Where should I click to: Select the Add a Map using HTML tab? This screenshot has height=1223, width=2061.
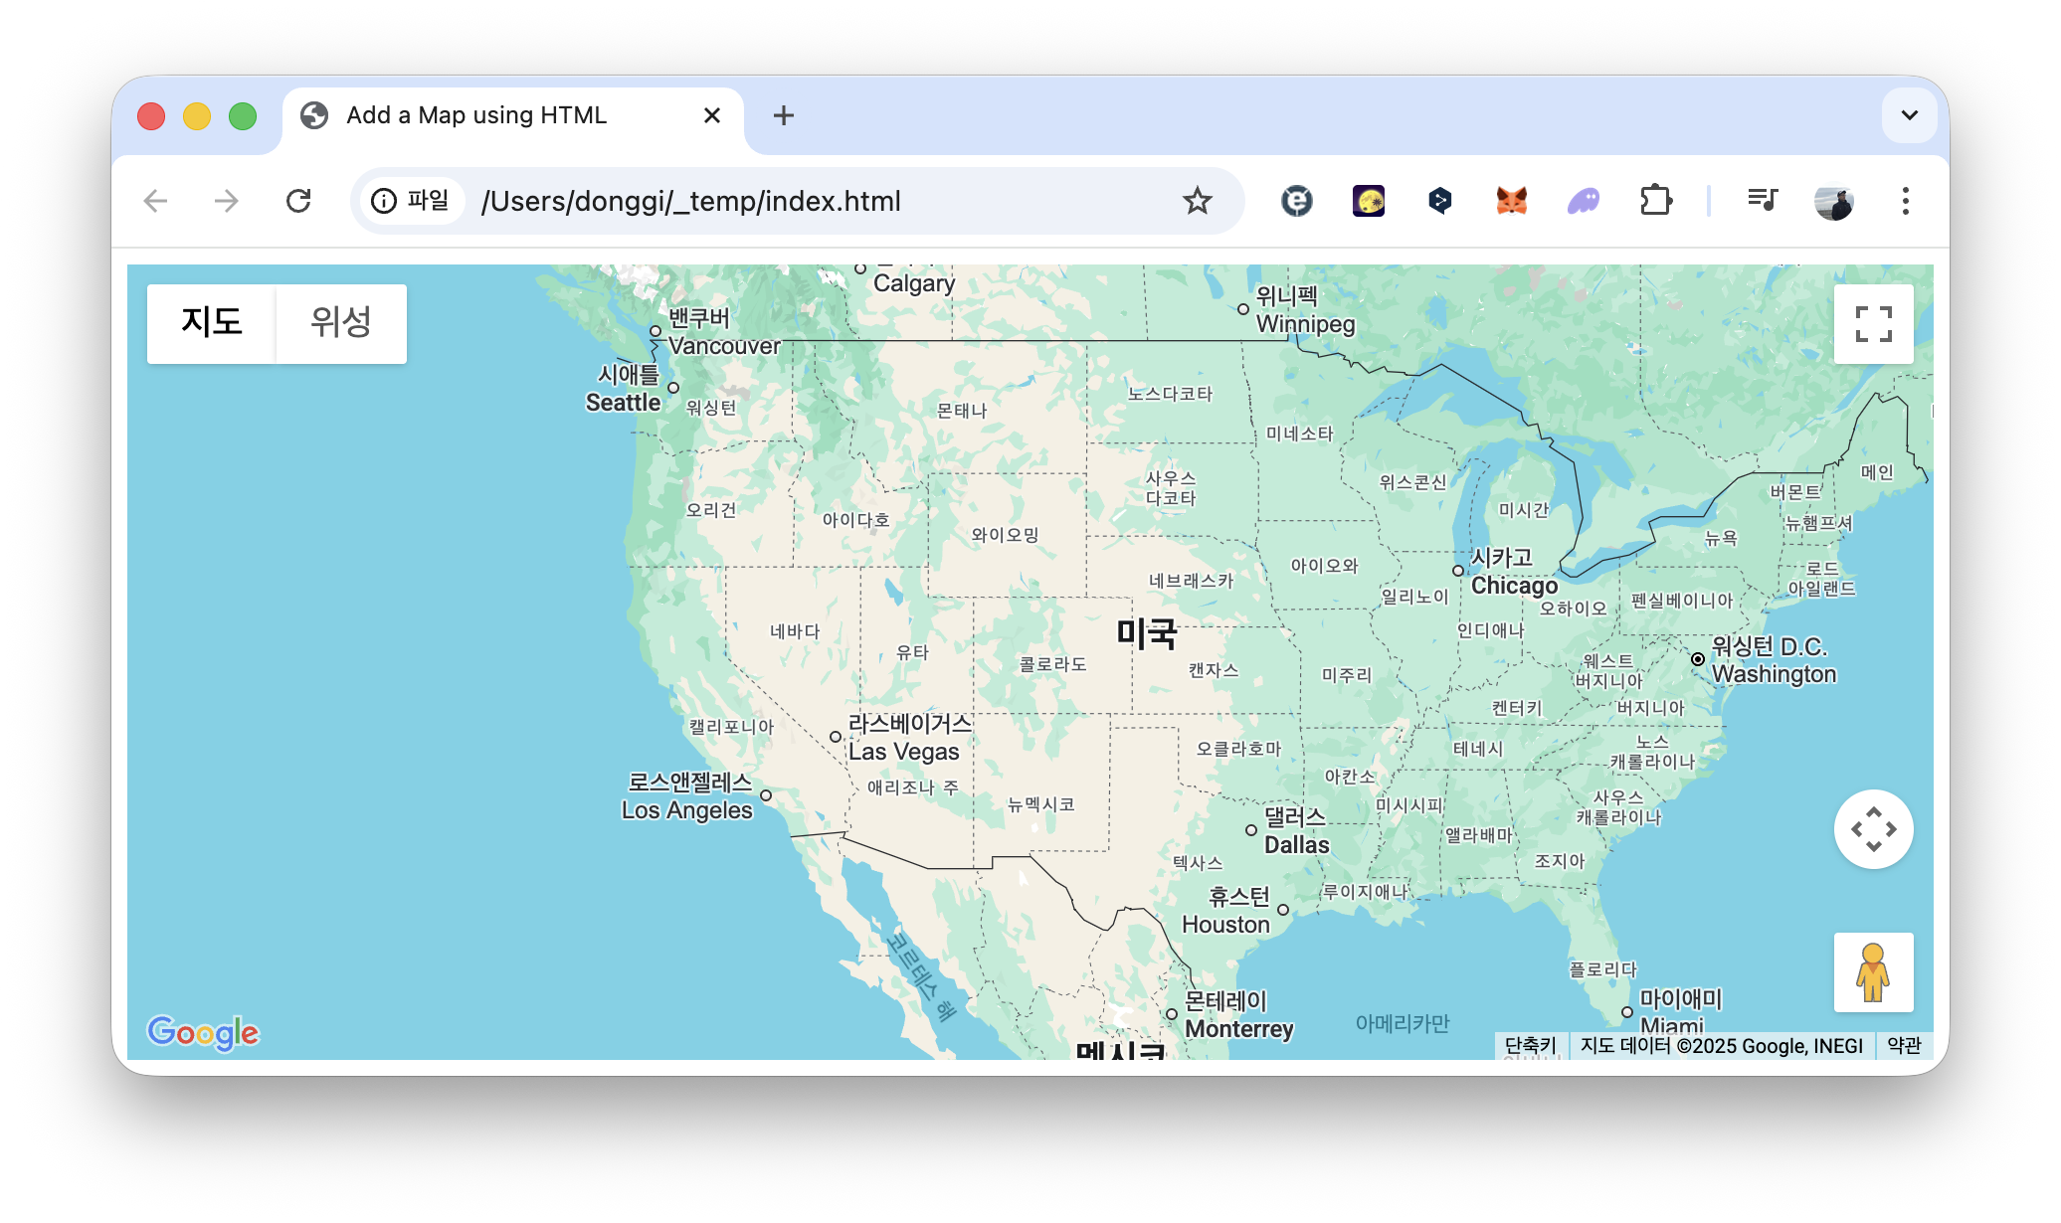point(475,115)
